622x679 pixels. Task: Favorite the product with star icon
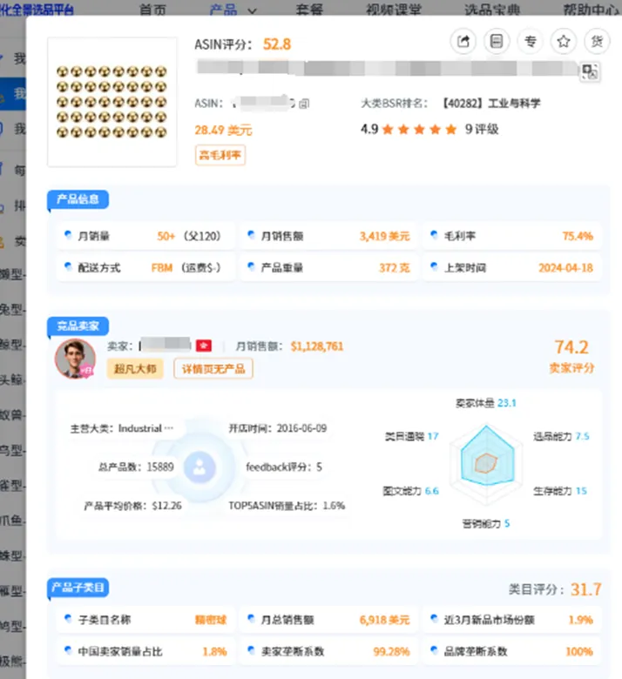tap(564, 42)
